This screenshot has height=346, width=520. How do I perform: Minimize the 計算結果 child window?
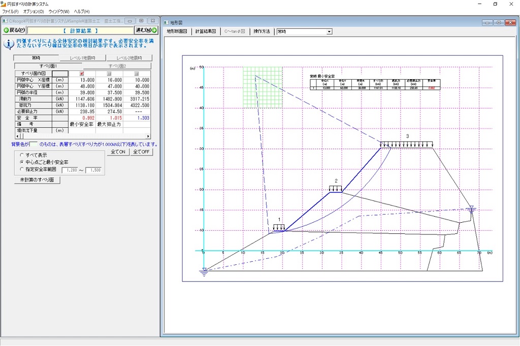click(129, 21)
